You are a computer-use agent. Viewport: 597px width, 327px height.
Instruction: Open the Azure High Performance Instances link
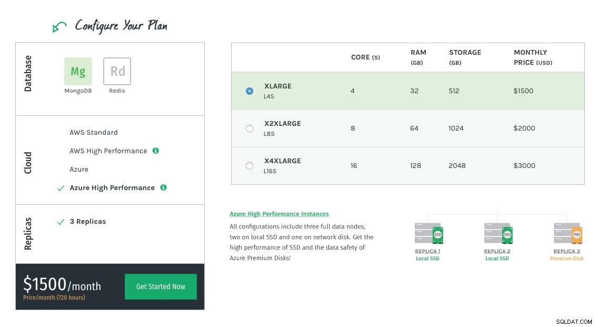pos(279,214)
